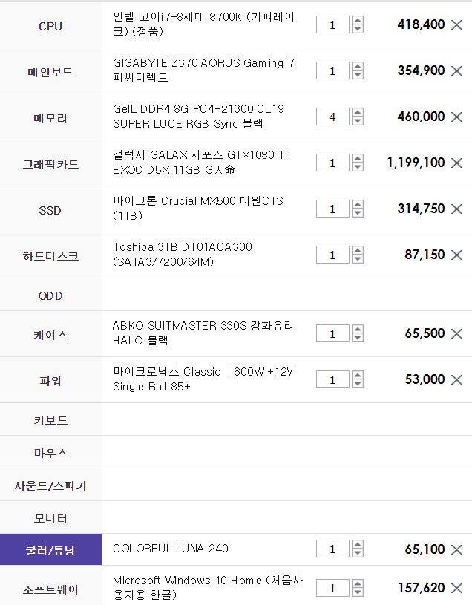Decrease SSD quantity using the down arrow
Image resolution: width=472 pixels, height=605 pixels.
pos(358,213)
